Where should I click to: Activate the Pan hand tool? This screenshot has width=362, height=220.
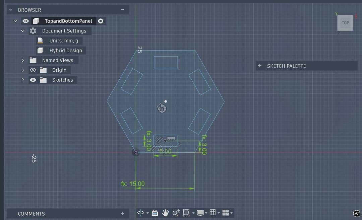click(x=165, y=213)
